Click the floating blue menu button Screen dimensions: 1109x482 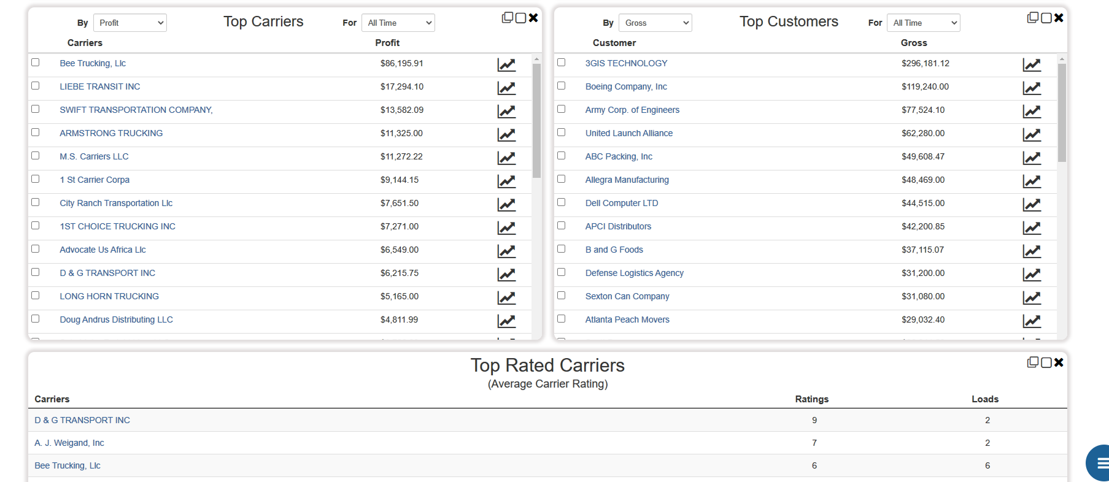(x=1100, y=463)
